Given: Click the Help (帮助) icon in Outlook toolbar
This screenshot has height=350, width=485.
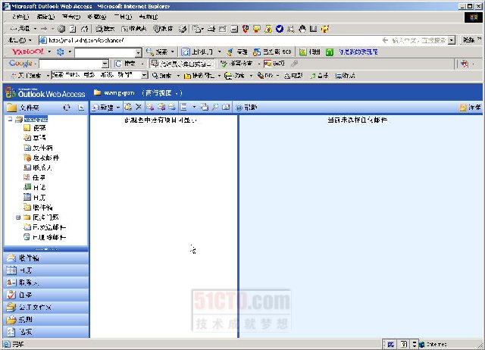Looking at the screenshot, I should [246, 108].
